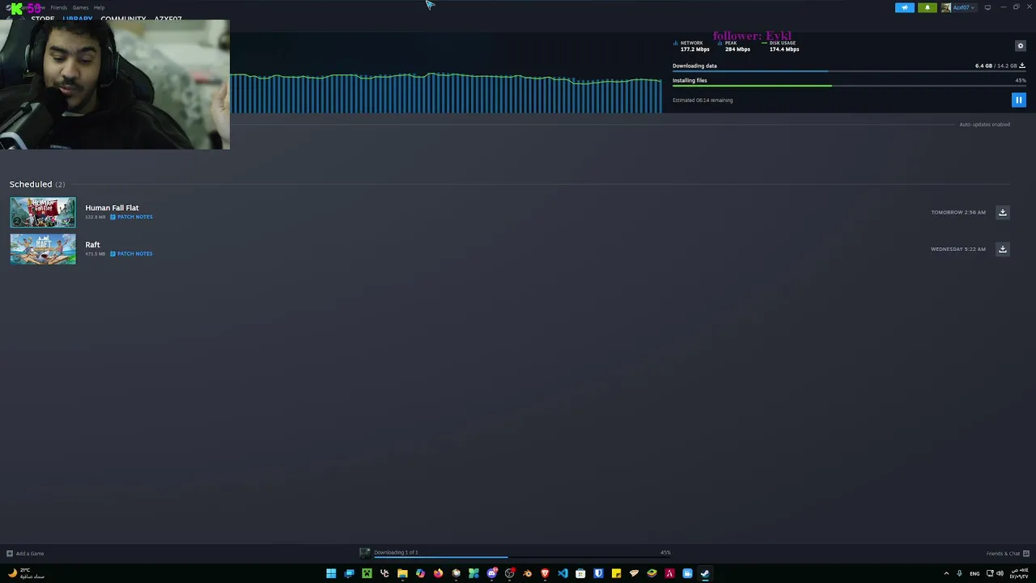Open Raft patch notes
1036x583 pixels.
[131, 253]
